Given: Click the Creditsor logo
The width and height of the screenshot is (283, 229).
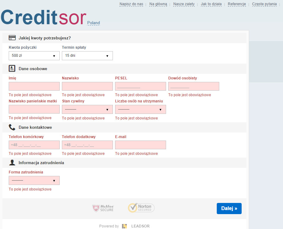Looking at the screenshot, I should tap(43, 17).
